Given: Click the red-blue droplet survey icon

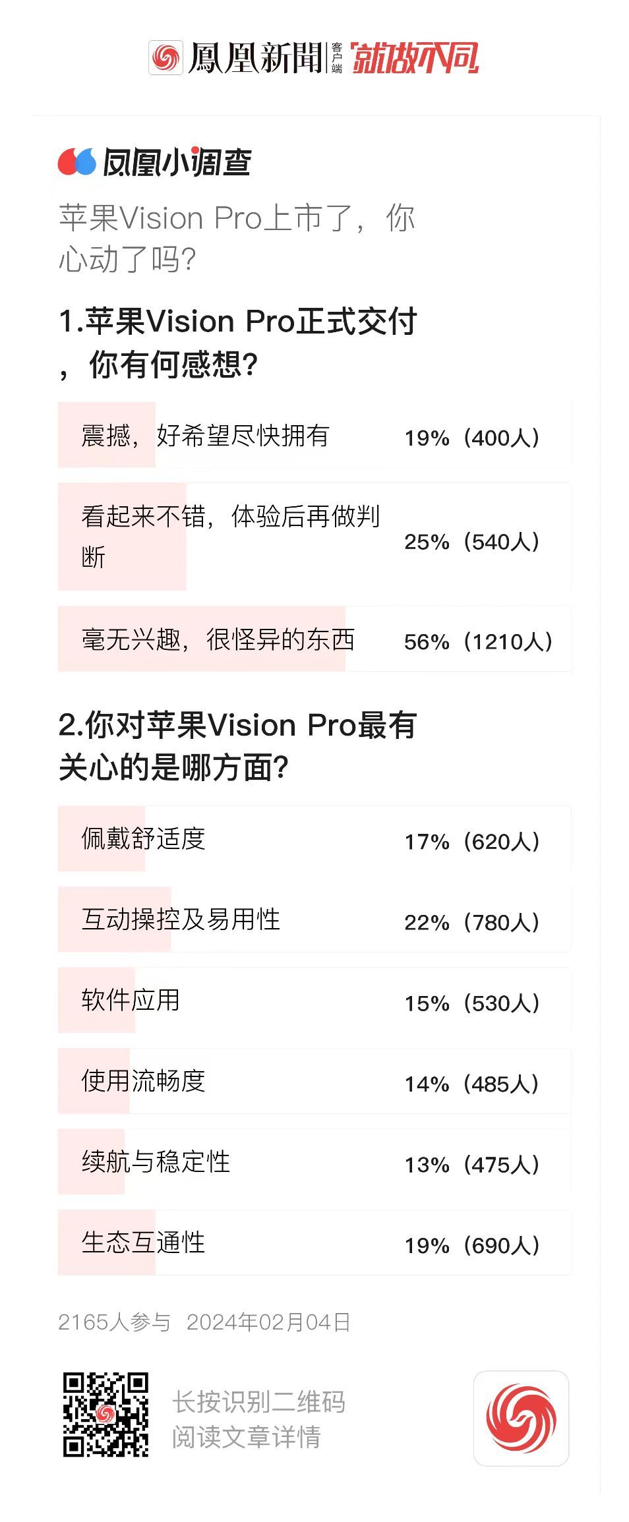Looking at the screenshot, I should point(77,162).
